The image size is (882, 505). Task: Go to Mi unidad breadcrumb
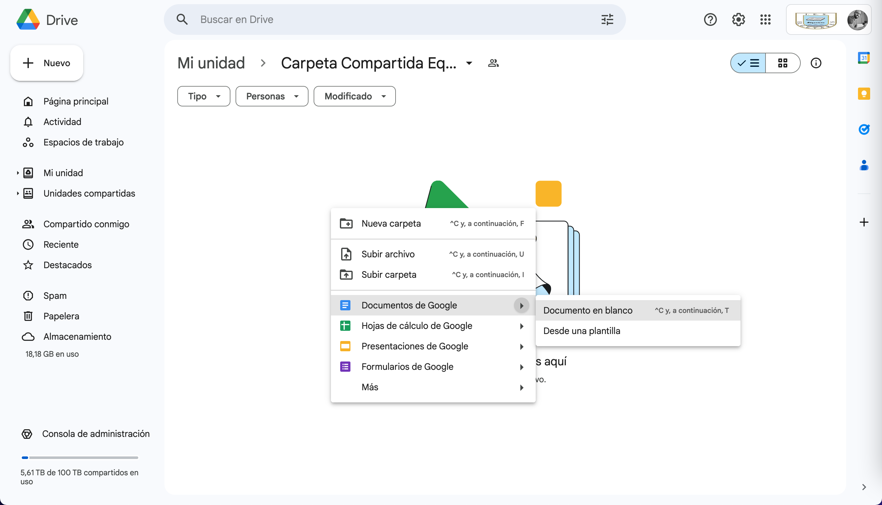[211, 63]
